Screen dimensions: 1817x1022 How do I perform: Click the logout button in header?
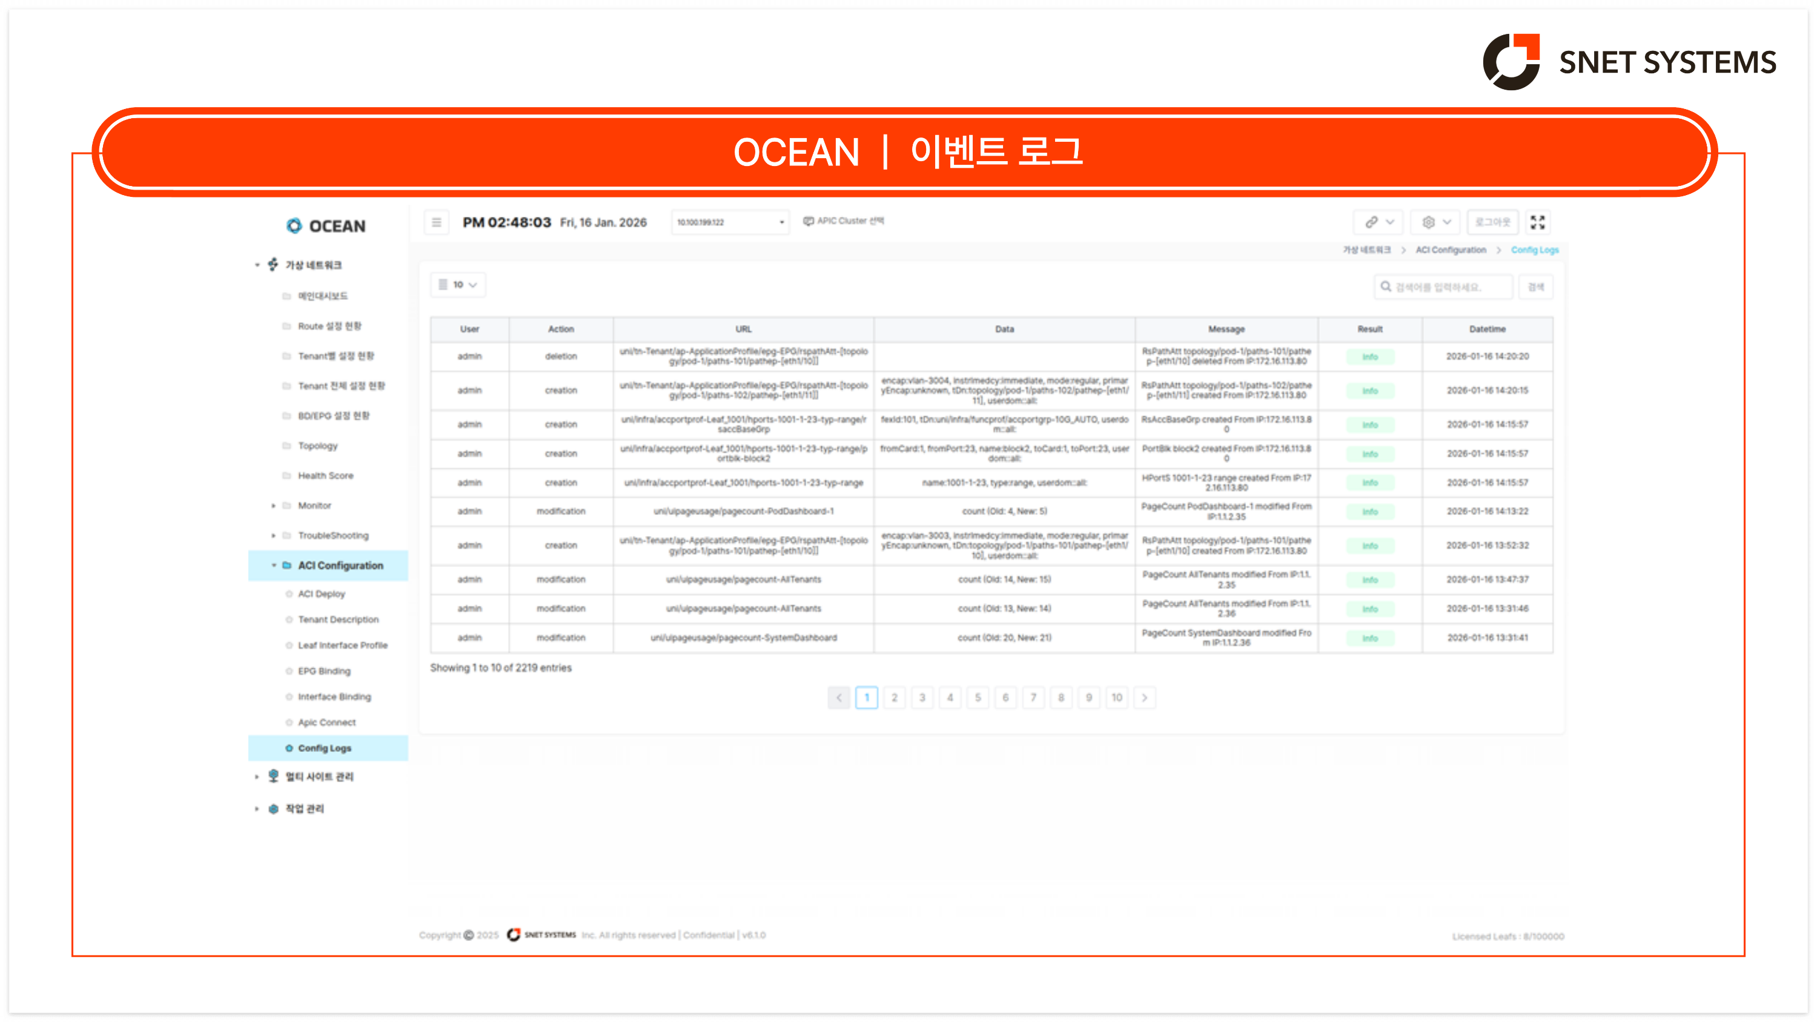point(1492,222)
